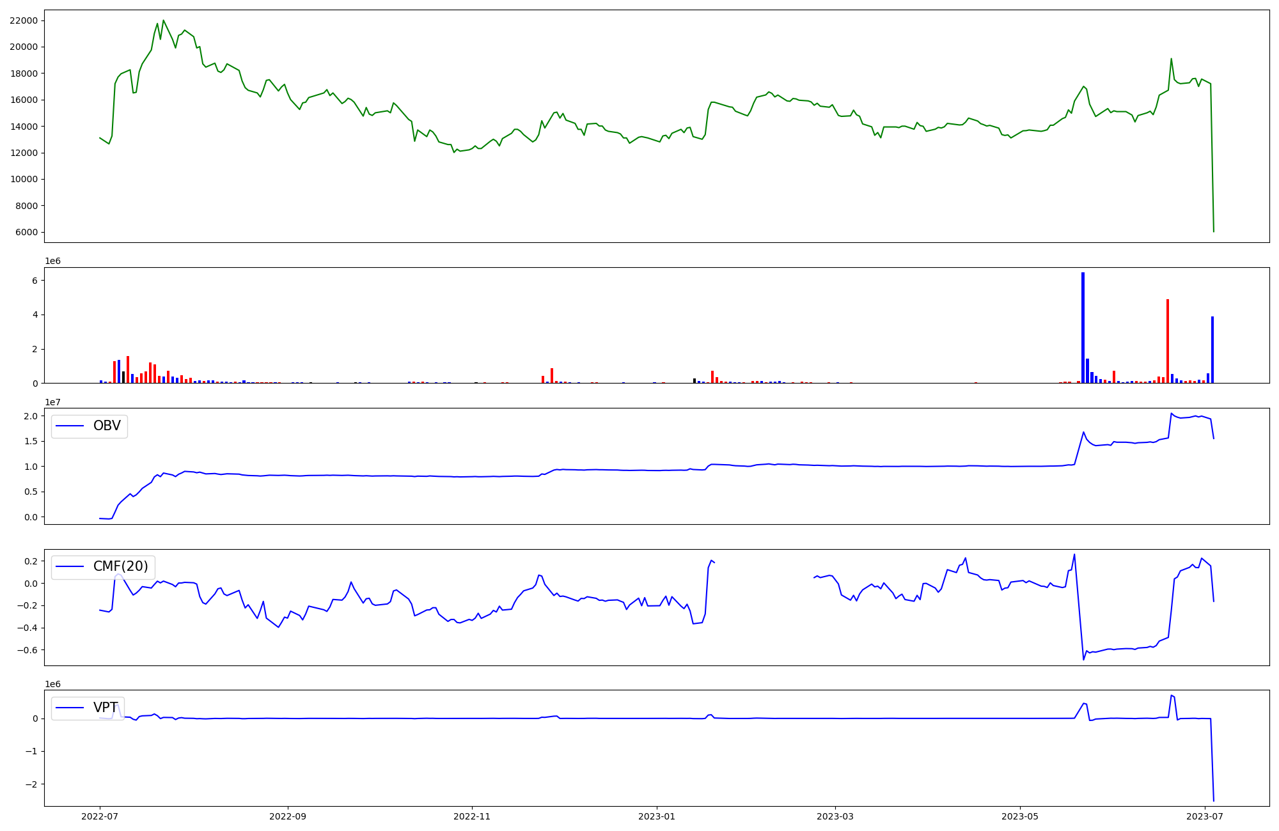Viewport: 1279px width, 831px height.
Task: Click the 1e7 exponent label above OBV chart
Action: (x=52, y=402)
